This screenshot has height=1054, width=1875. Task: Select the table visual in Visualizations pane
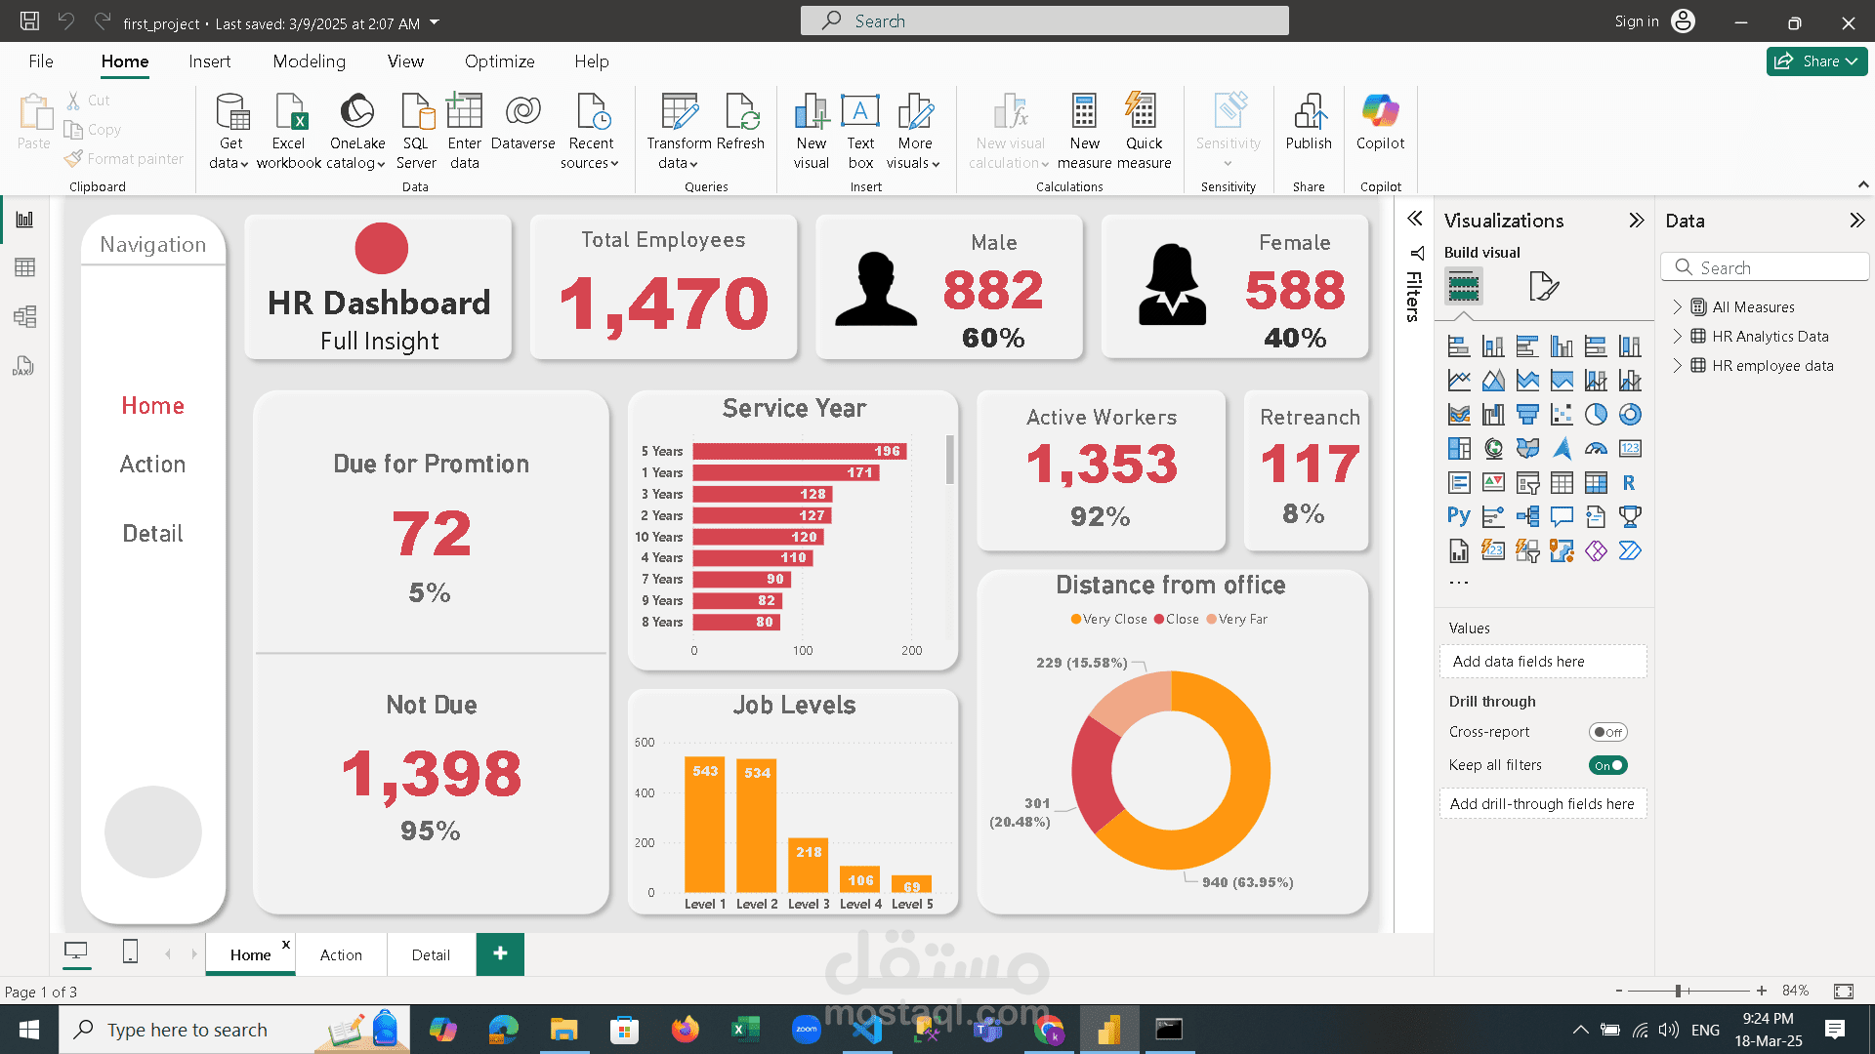coord(1562,482)
